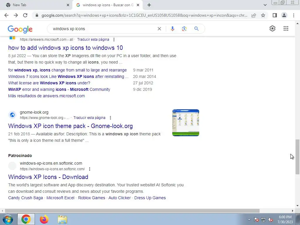Open Firefox from the taskbar
This screenshot has height=225, width=300.
44,219
